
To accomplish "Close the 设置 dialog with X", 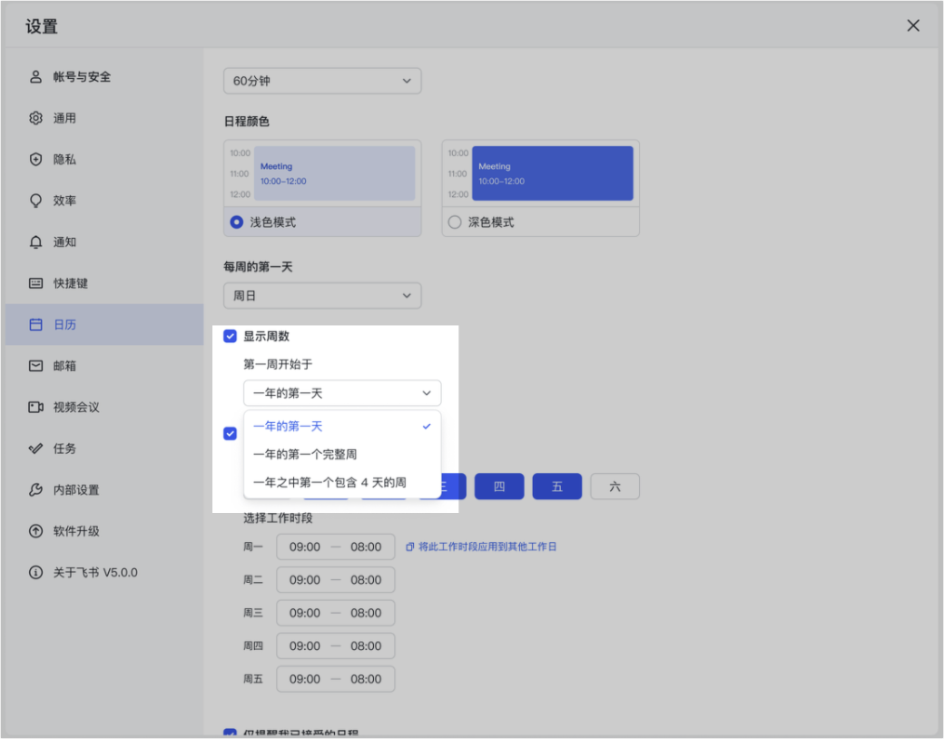I will click(x=913, y=25).
